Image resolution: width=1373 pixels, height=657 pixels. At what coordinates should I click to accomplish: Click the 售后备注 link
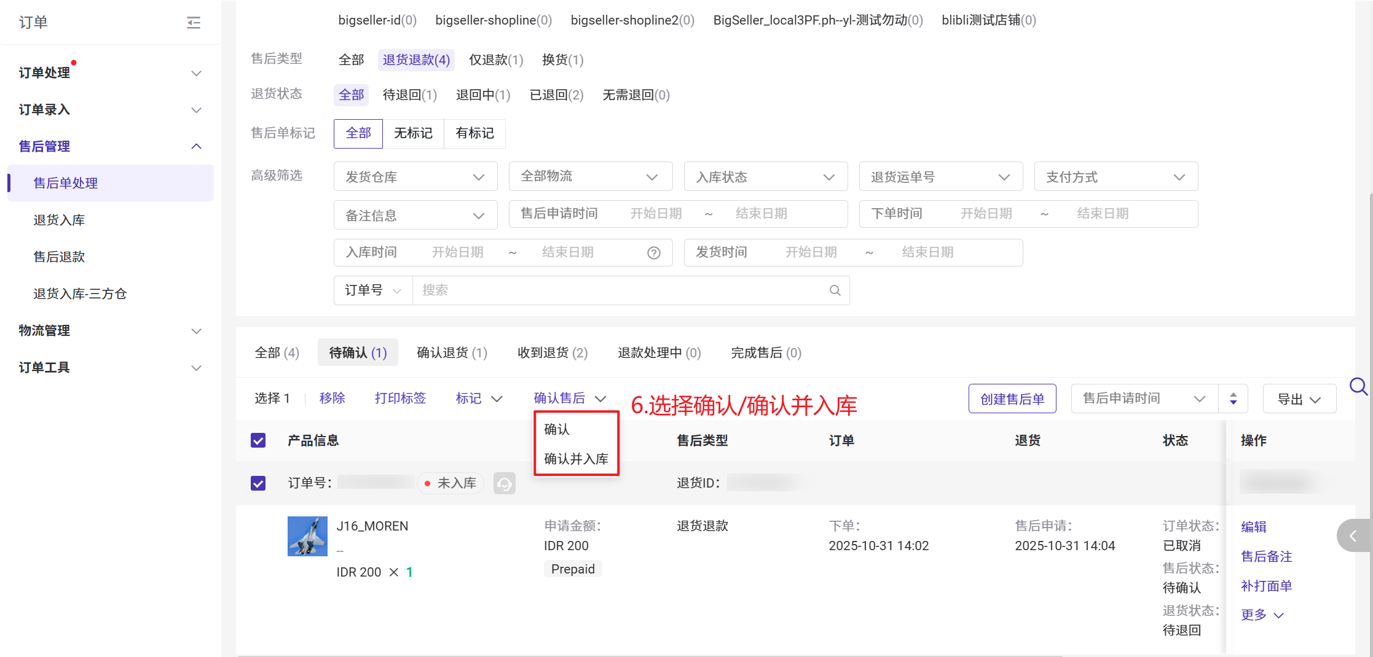tap(1266, 556)
